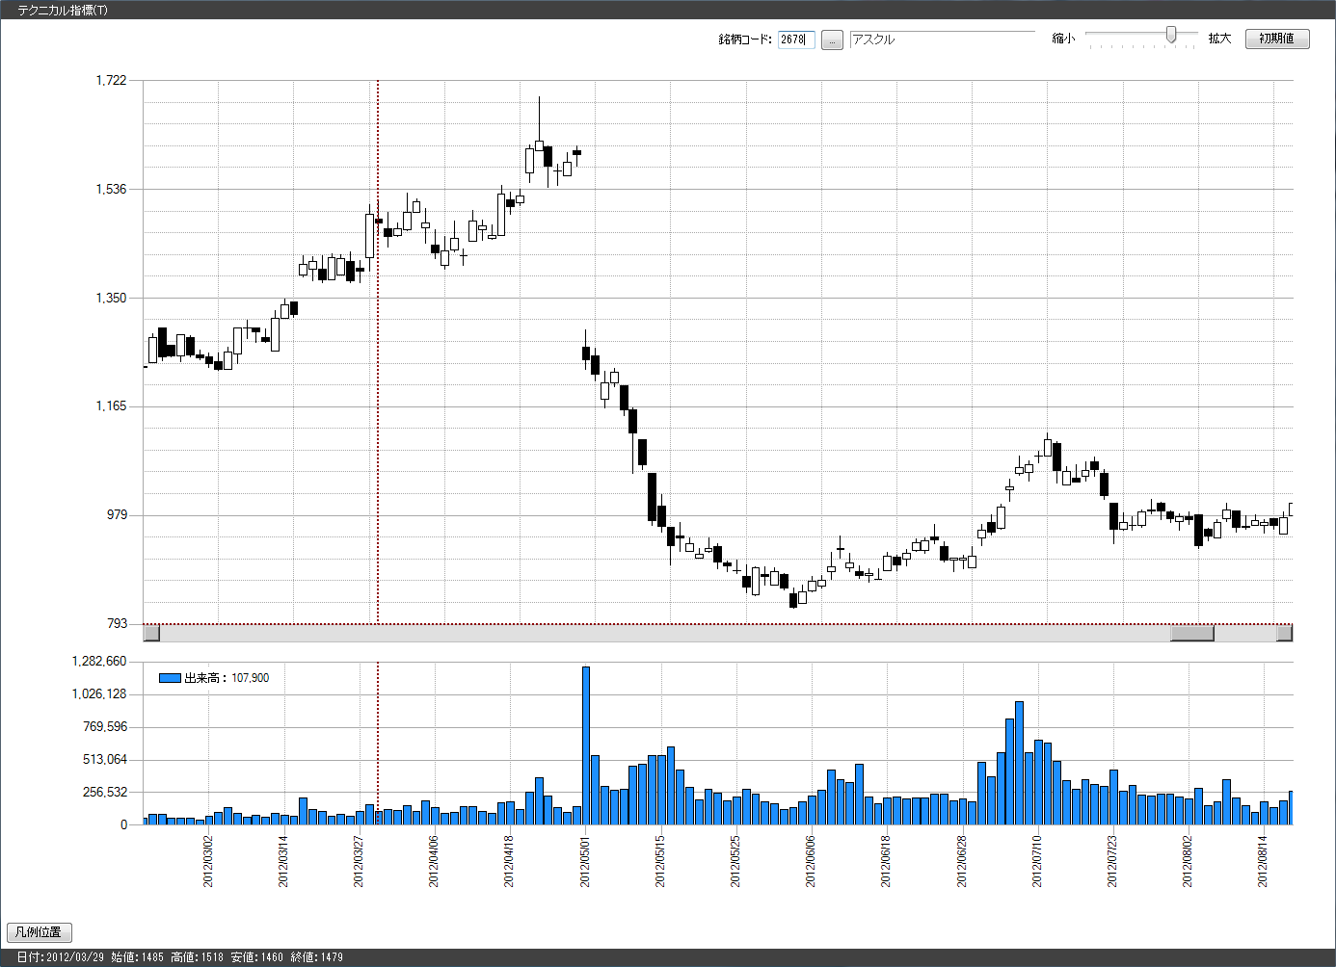Click the status bar 始値:1485 entry
The image size is (1336, 967).
click(137, 957)
